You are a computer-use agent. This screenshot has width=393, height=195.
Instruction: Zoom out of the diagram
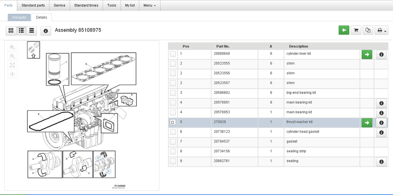12,56
